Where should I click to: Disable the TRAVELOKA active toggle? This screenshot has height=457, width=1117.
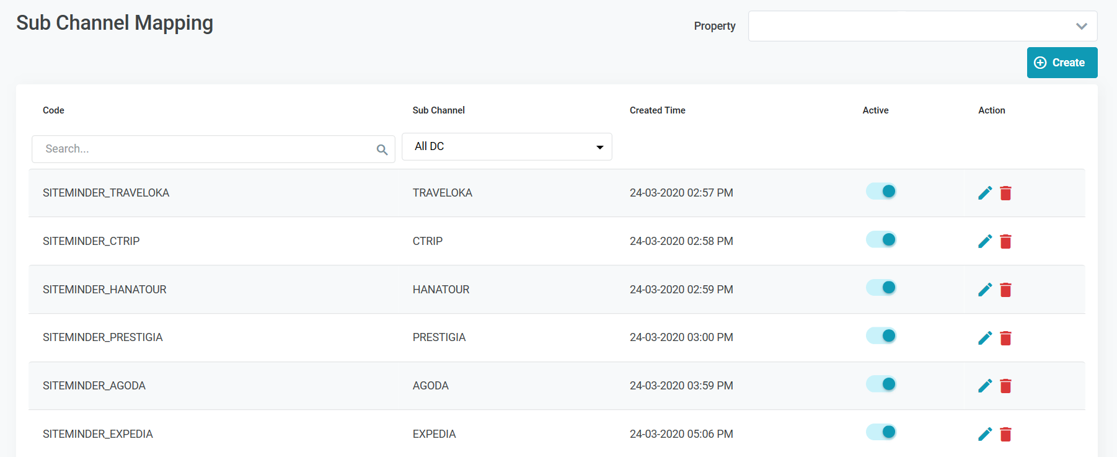[881, 192]
